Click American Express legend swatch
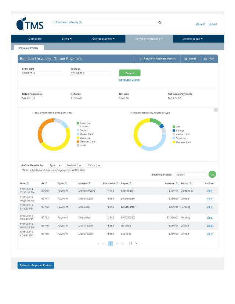Image resolution: width=235 pixels, height=304 pixels. (x=78, y=123)
